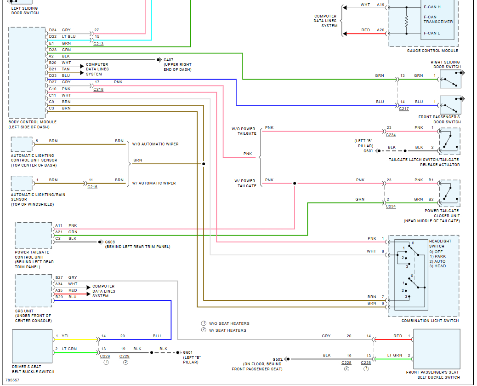Click the diagram number '785557'

coord(12,380)
